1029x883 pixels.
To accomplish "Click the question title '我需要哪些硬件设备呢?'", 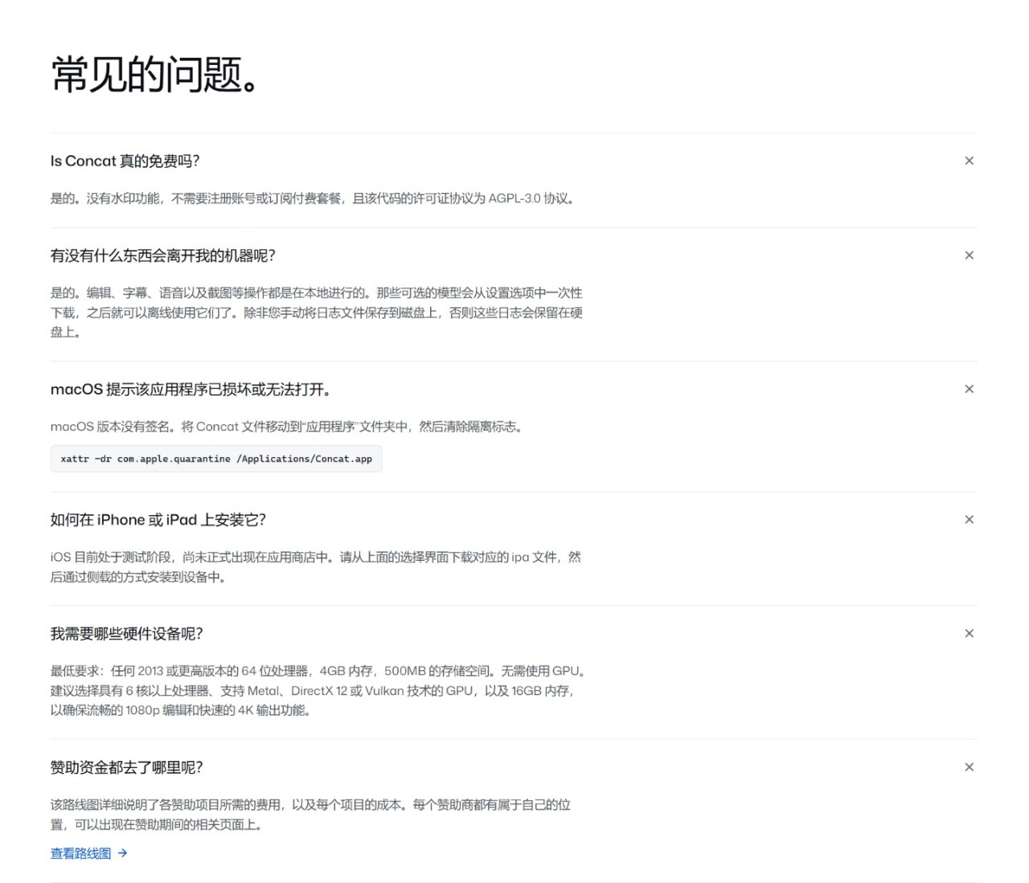I will (x=127, y=634).
